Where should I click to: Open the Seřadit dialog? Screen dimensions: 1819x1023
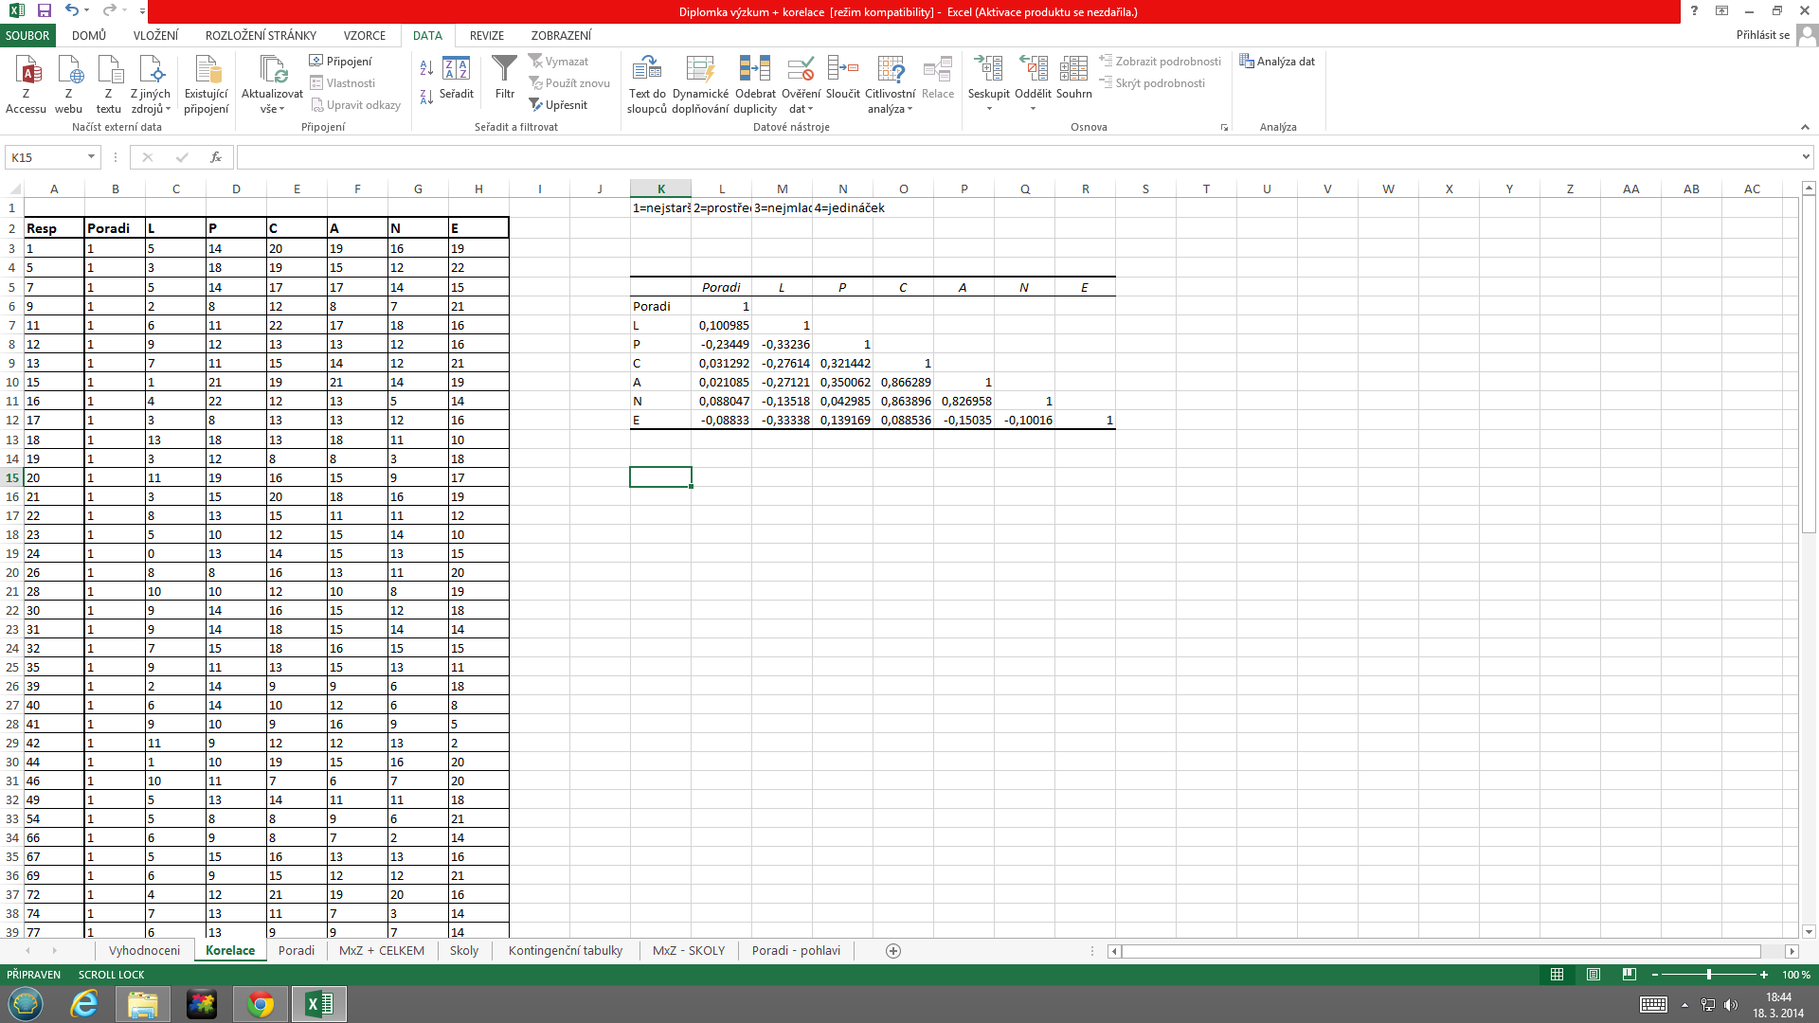(457, 78)
